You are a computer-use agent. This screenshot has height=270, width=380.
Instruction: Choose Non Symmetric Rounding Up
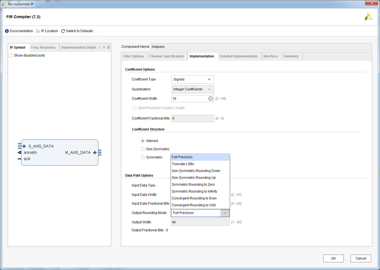coord(200,178)
